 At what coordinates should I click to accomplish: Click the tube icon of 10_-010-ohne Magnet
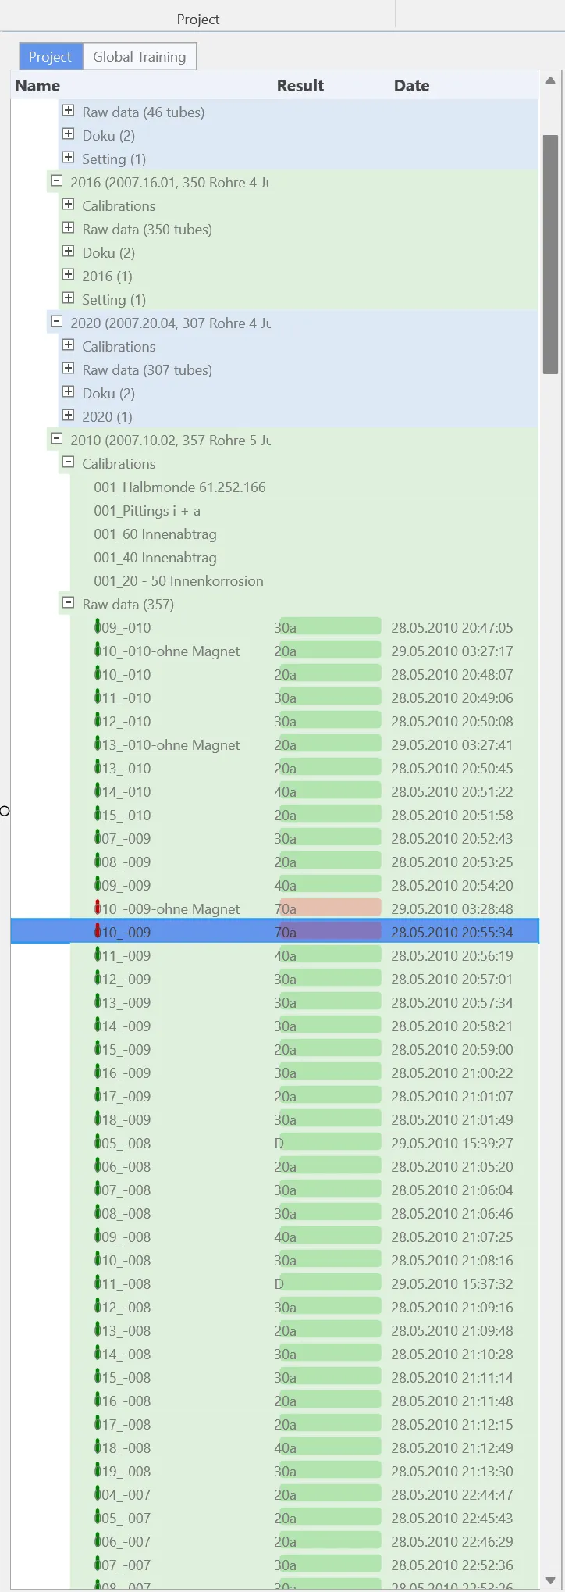[98, 650]
